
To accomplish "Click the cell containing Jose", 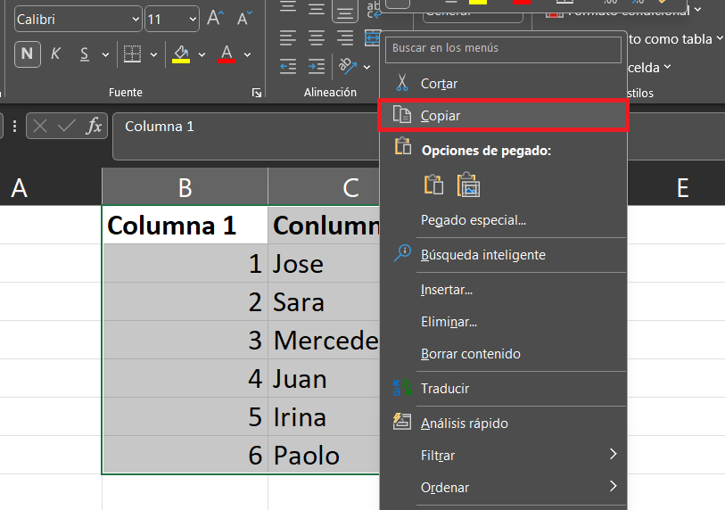I will click(x=324, y=264).
